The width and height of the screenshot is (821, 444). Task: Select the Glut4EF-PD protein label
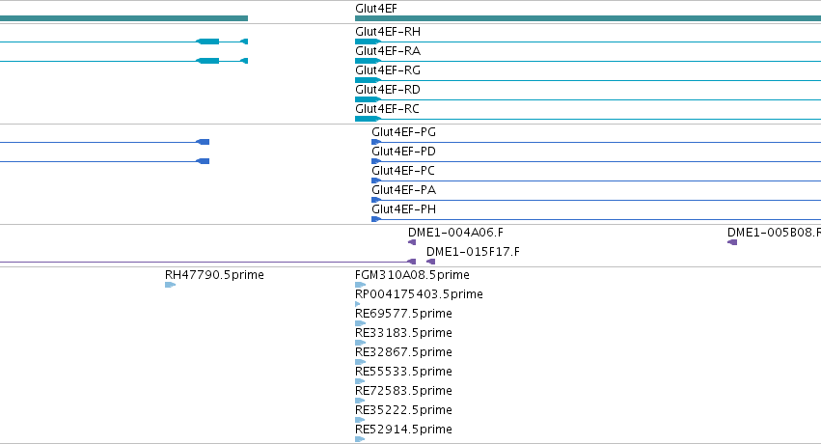[x=403, y=152]
